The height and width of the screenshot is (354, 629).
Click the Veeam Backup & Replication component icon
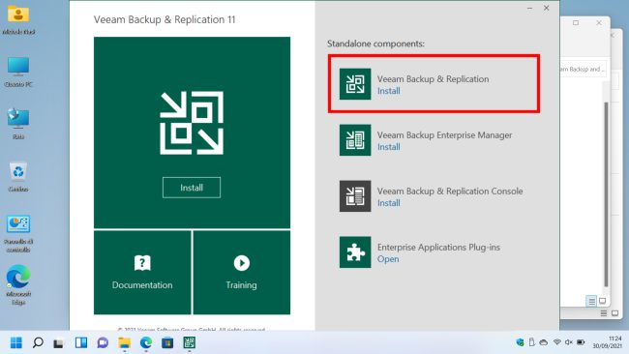pyautogui.click(x=355, y=84)
